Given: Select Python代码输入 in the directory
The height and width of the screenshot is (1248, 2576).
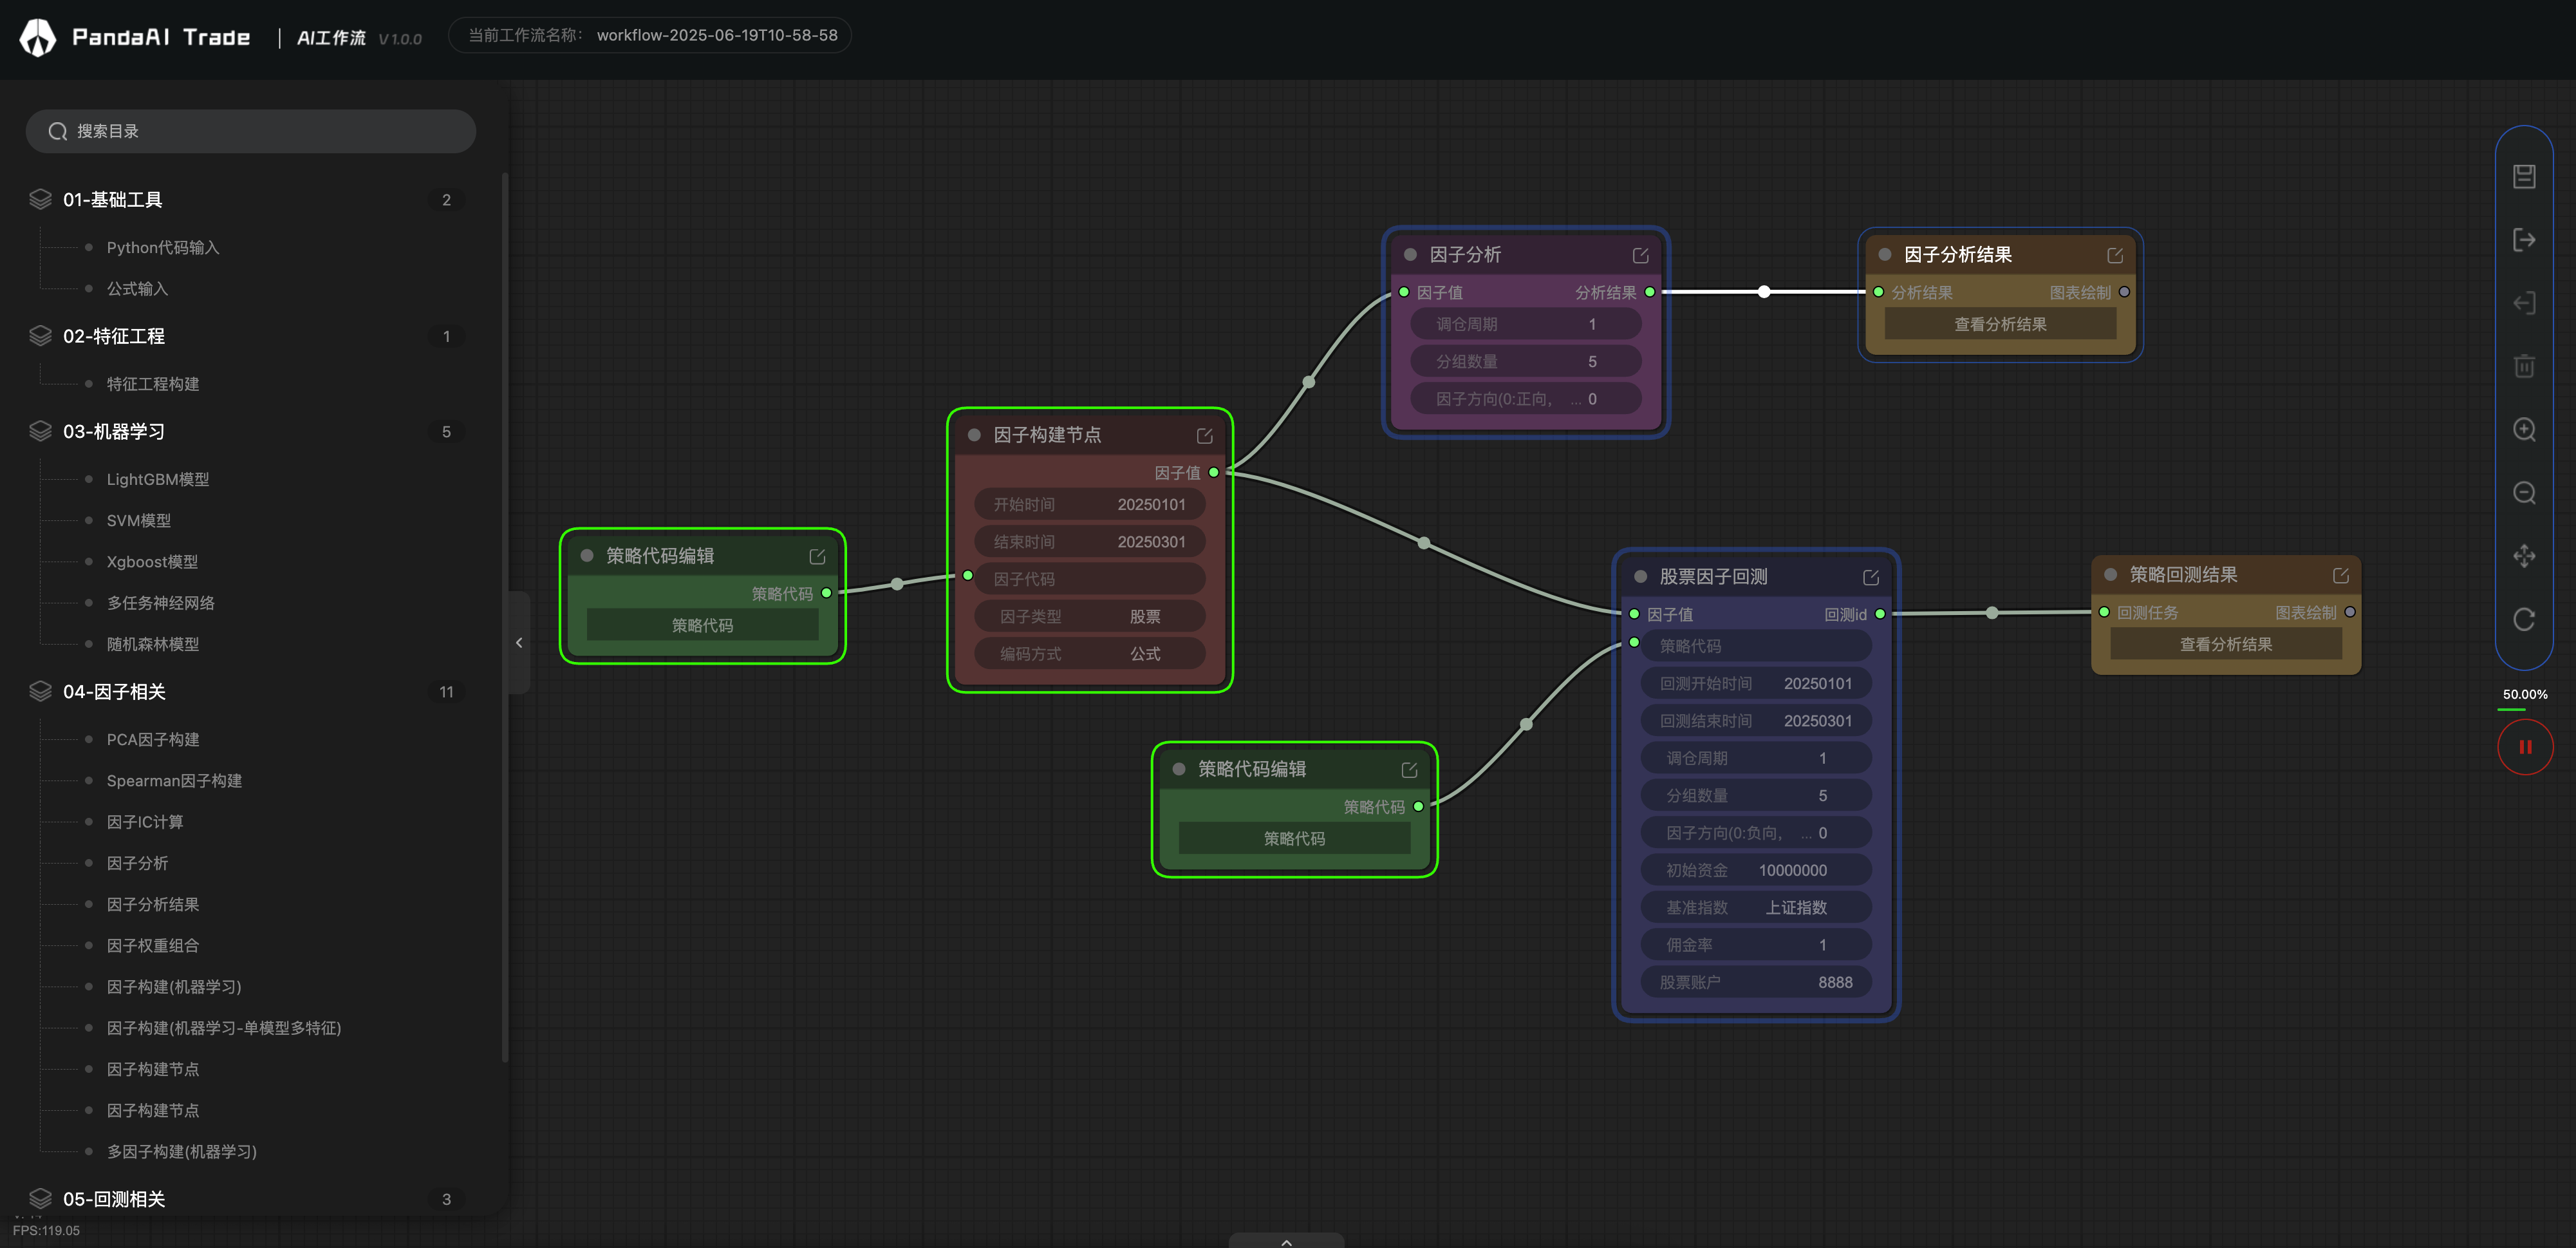Looking at the screenshot, I should (163, 247).
